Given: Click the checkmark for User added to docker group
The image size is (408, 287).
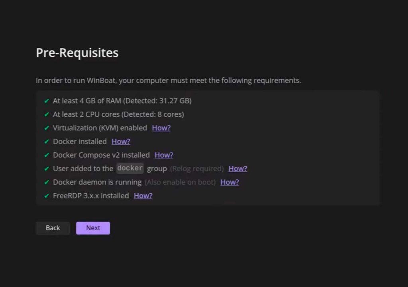Looking at the screenshot, I should (47, 169).
